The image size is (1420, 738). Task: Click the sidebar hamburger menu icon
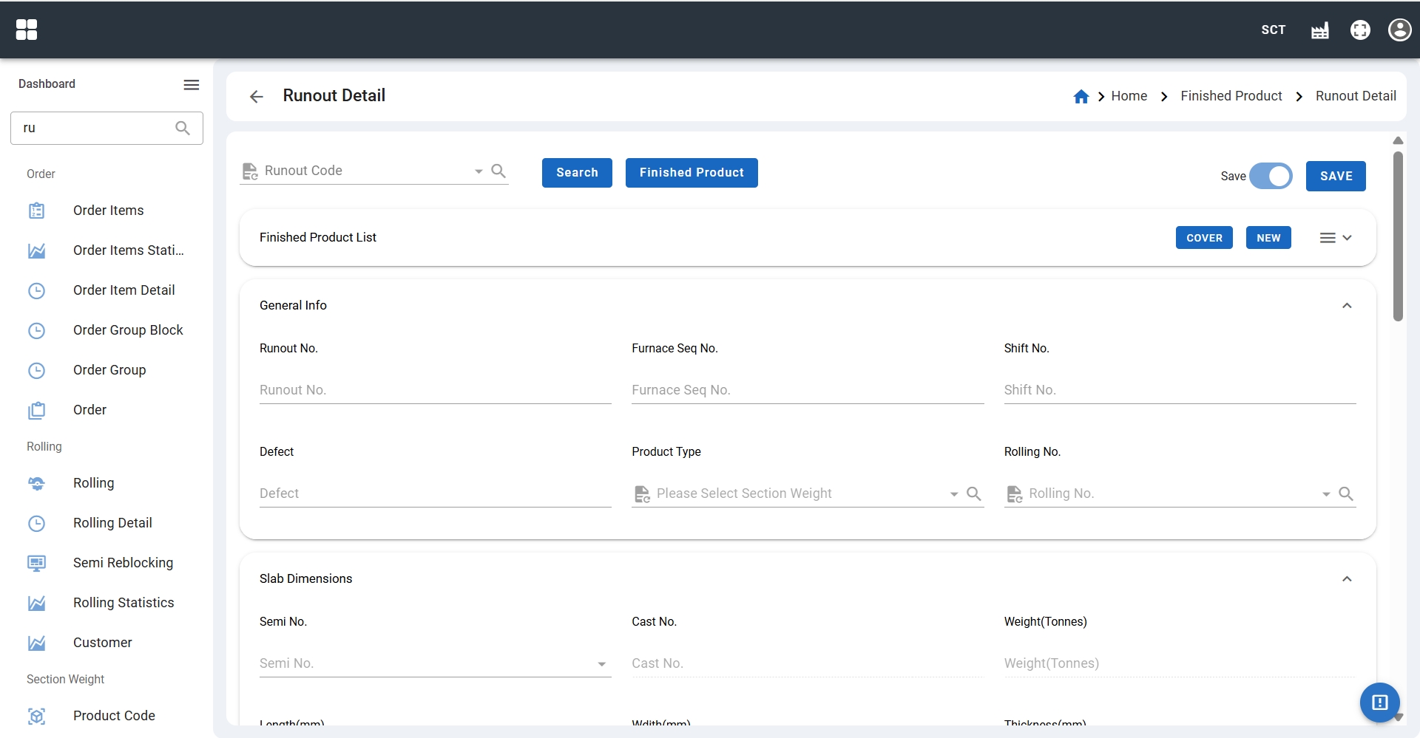pyautogui.click(x=192, y=85)
